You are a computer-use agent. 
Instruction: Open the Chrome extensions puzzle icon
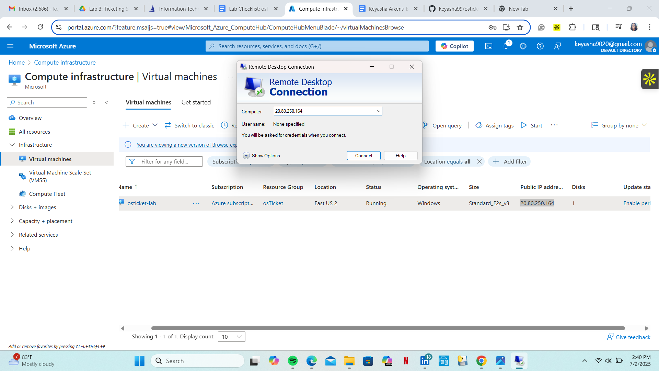[x=573, y=27]
